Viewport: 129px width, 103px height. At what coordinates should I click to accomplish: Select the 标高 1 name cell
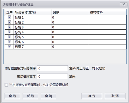(x=33, y=17)
